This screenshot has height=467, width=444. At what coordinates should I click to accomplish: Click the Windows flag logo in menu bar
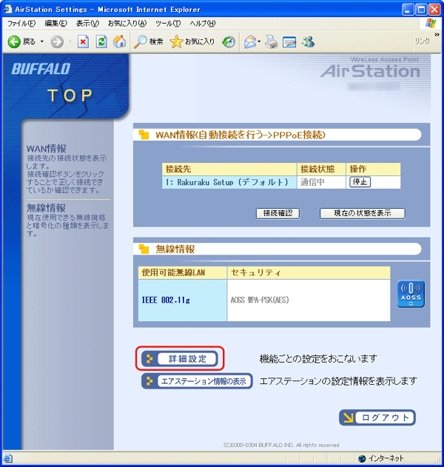coord(431,23)
